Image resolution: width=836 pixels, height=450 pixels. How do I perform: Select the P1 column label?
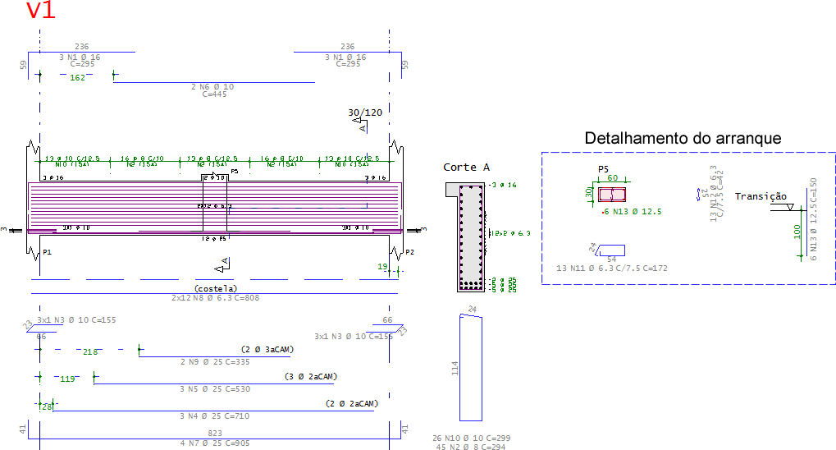click(x=47, y=252)
